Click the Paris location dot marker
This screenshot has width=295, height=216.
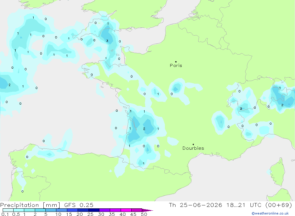tap(176, 62)
